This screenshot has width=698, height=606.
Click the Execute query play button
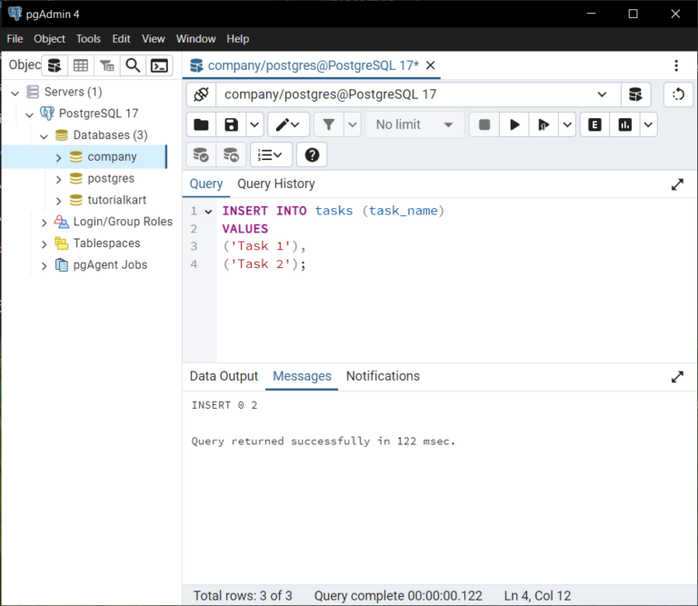514,124
